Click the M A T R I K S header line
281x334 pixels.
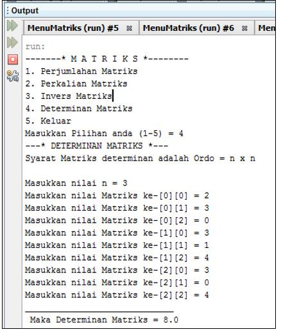[x=107, y=58]
